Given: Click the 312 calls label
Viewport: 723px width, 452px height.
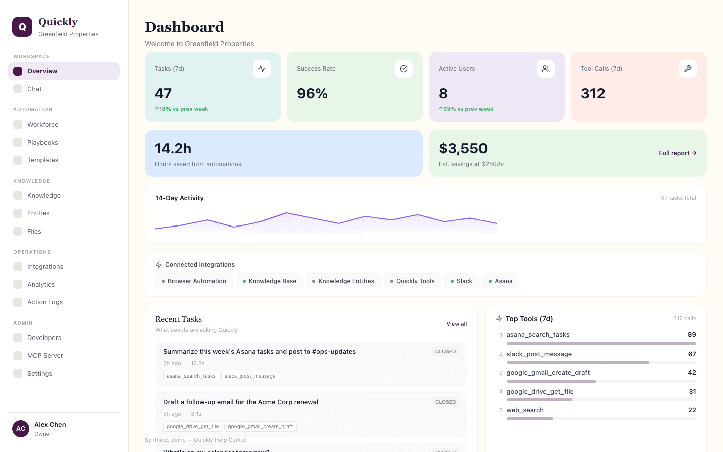Looking at the screenshot, I should click(x=685, y=318).
